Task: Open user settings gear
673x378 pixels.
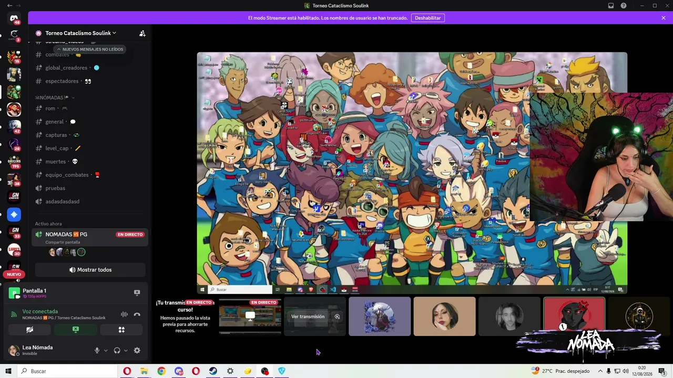Action: [137, 350]
